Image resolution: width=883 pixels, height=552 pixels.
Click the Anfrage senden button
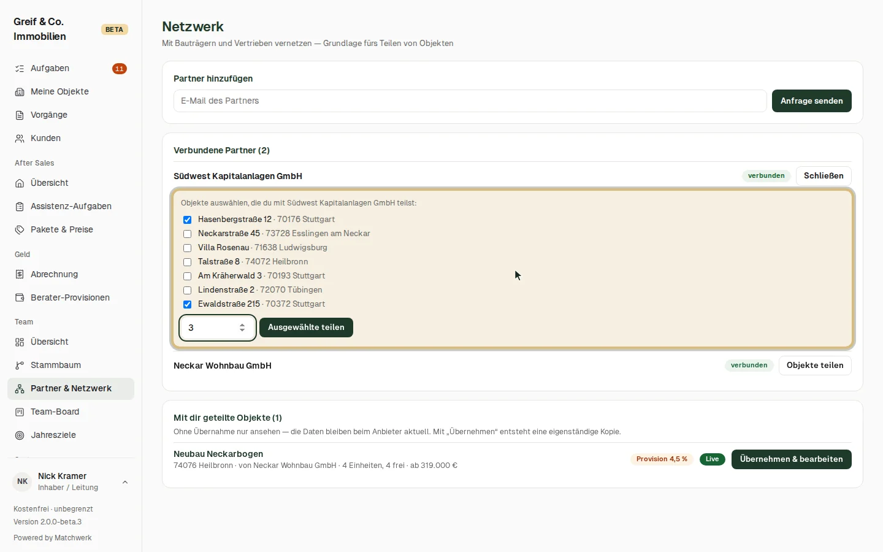pos(812,101)
